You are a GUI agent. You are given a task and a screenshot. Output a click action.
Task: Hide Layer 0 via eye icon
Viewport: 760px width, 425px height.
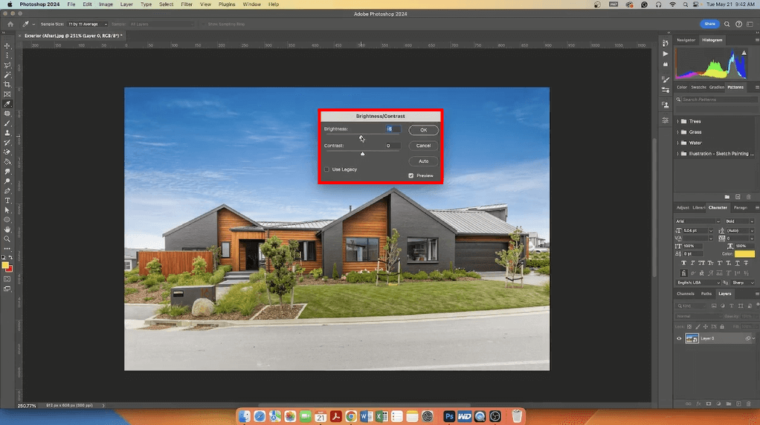tap(679, 338)
